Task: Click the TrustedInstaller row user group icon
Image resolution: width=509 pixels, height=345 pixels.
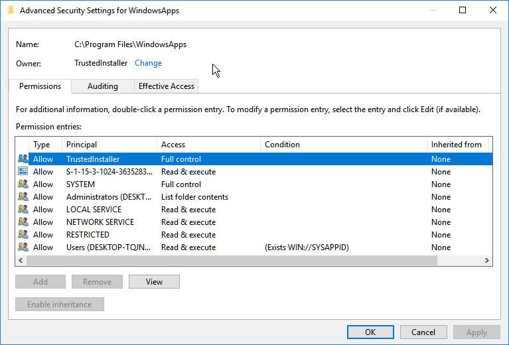Action: tap(23, 159)
